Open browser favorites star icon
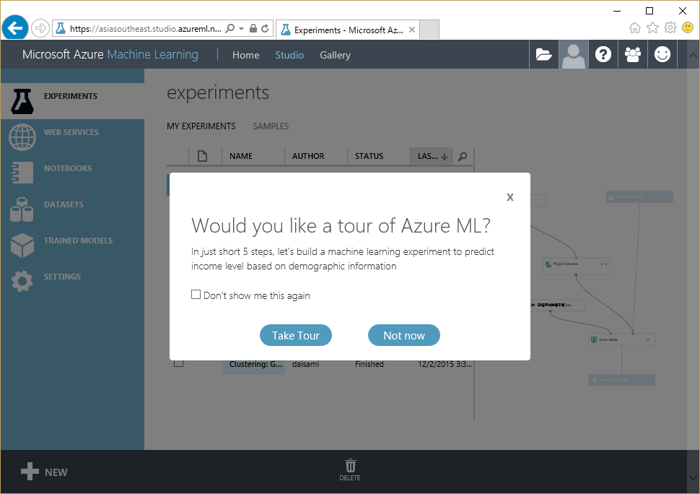Screen dimensions: 700x494 pyautogui.click(x=652, y=27)
